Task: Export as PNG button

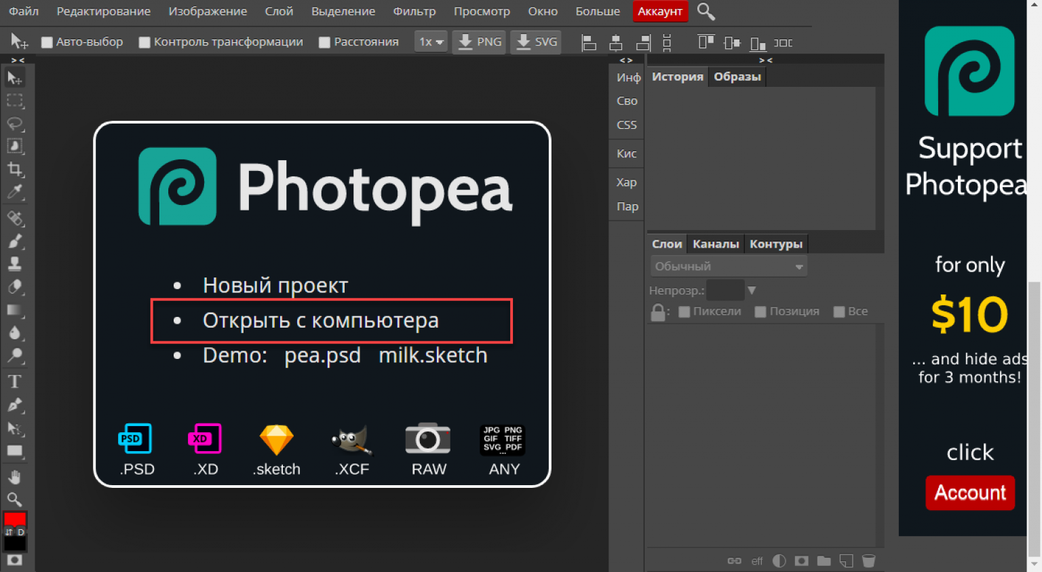Action: [x=480, y=42]
